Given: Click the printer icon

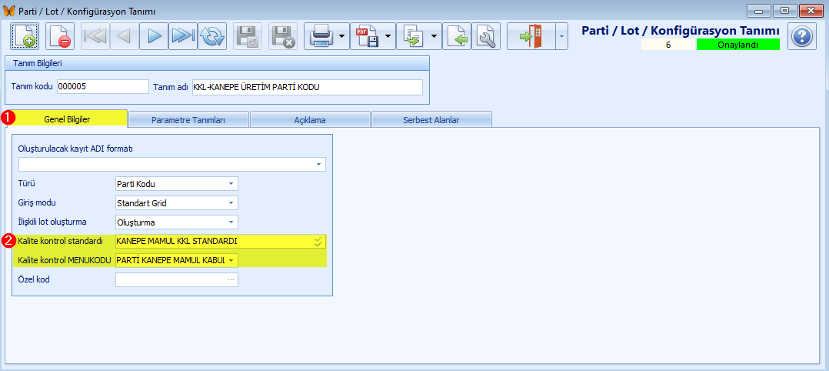Looking at the screenshot, I should 320,36.
